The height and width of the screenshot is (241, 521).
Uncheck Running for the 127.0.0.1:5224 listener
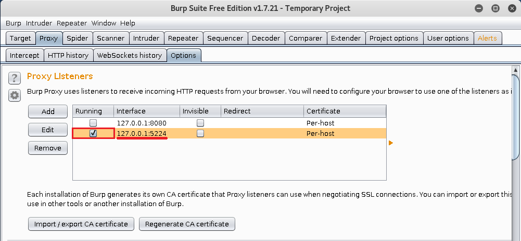click(x=93, y=133)
